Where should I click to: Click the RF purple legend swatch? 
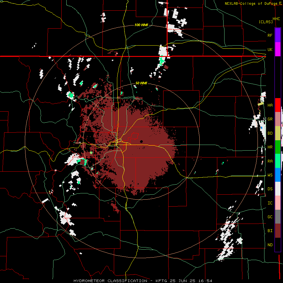(x=278, y=35)
